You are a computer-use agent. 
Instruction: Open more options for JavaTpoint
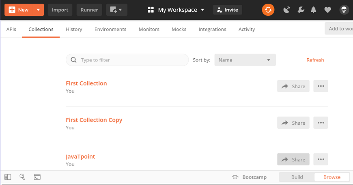coord(321,159)
